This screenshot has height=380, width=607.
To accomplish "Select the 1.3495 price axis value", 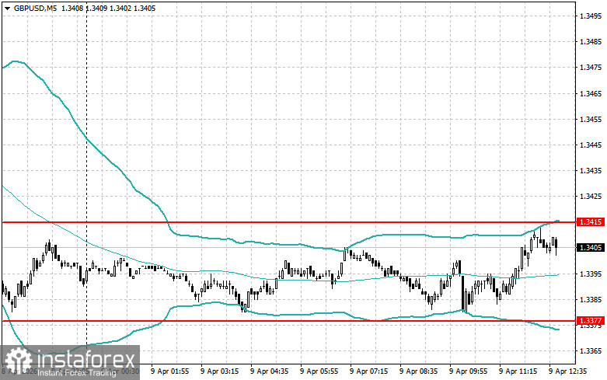I will tap(591, 16).
